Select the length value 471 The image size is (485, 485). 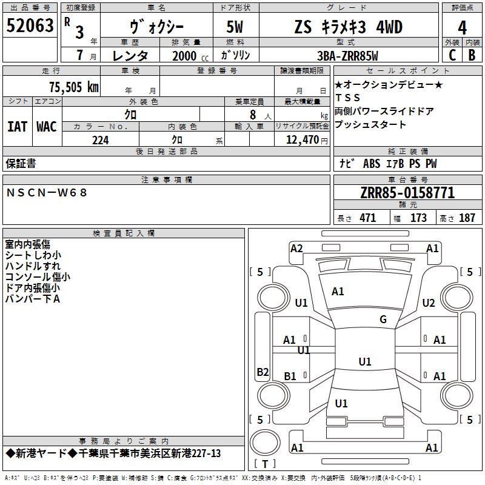(368, 218)
